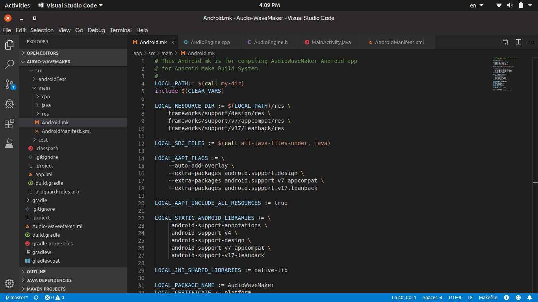Open gradlew.bat in the file tree
538x302 pixels.
(73, 261)
